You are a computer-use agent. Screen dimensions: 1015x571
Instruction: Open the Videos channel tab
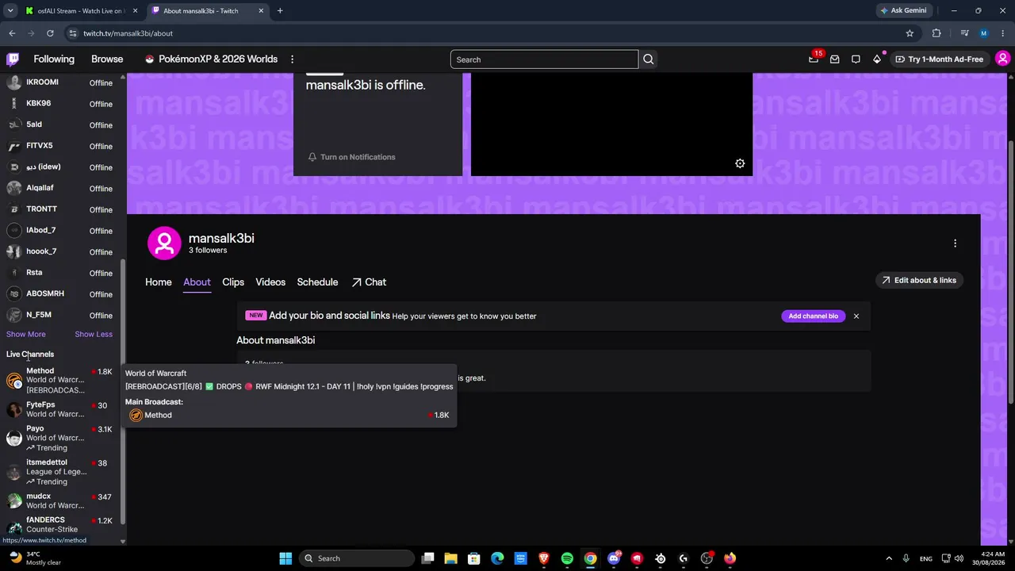(x=270, y=282)
